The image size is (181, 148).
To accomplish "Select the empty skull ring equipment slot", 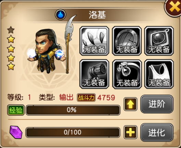I will pos(127,74).
